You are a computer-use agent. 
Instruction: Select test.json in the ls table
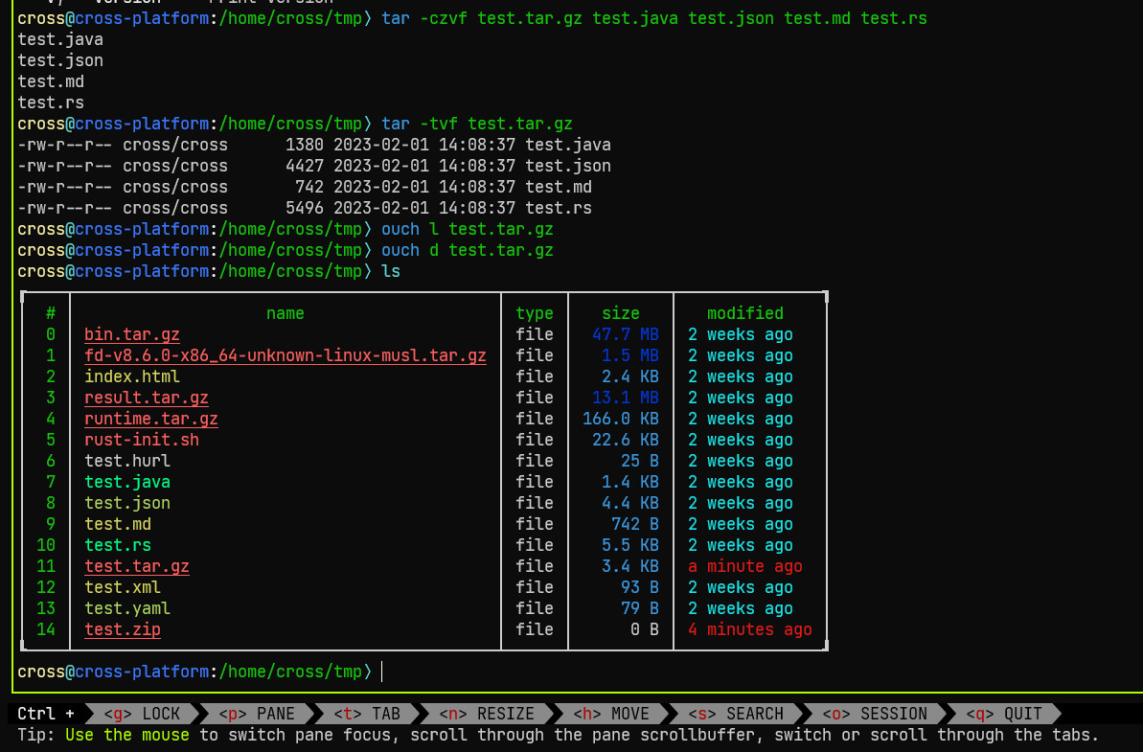(x=127, y=504)
